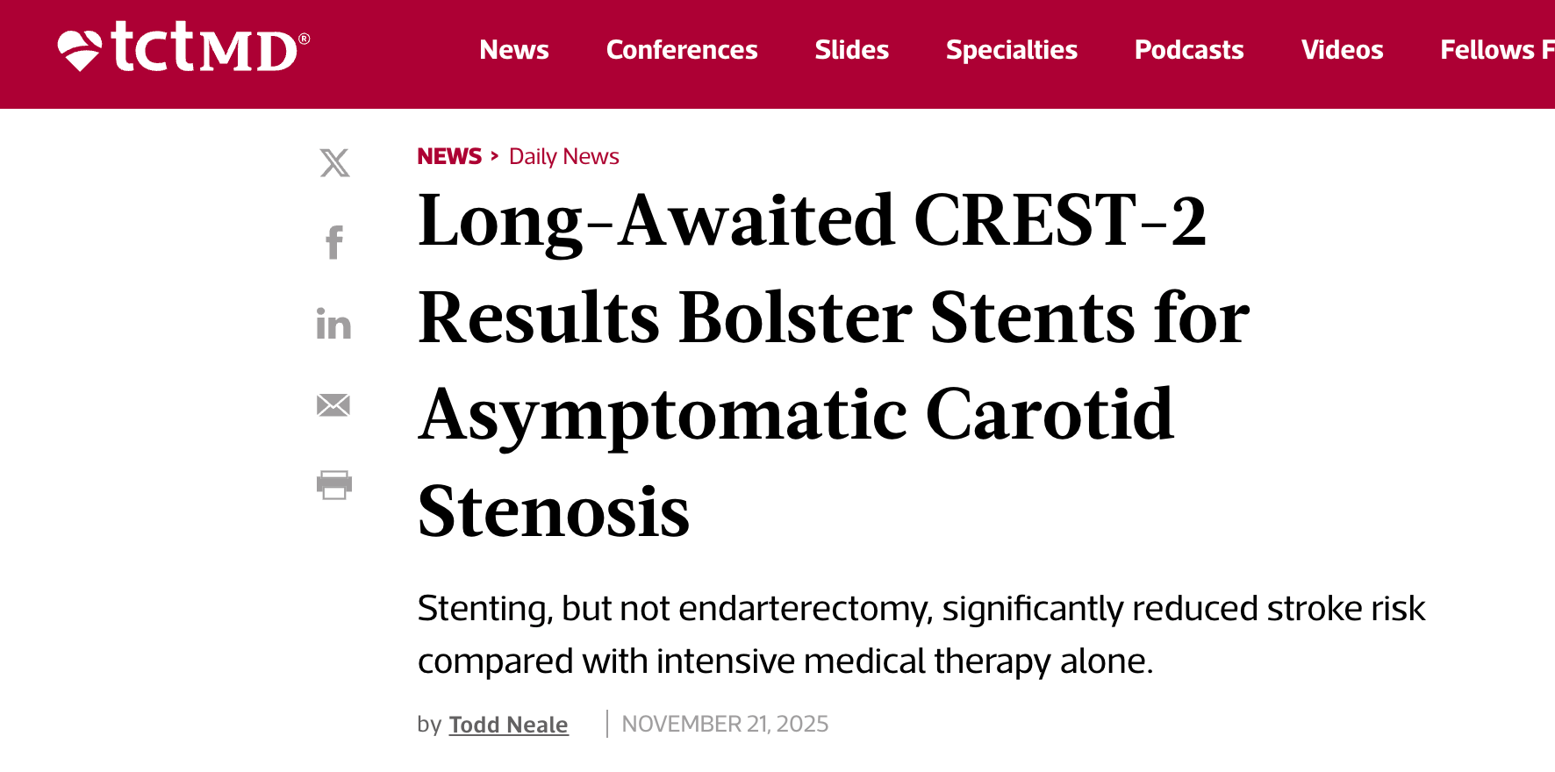Print the article using printer icon
The width and height of the screenshot is (1555, 772).
point(334,485)
